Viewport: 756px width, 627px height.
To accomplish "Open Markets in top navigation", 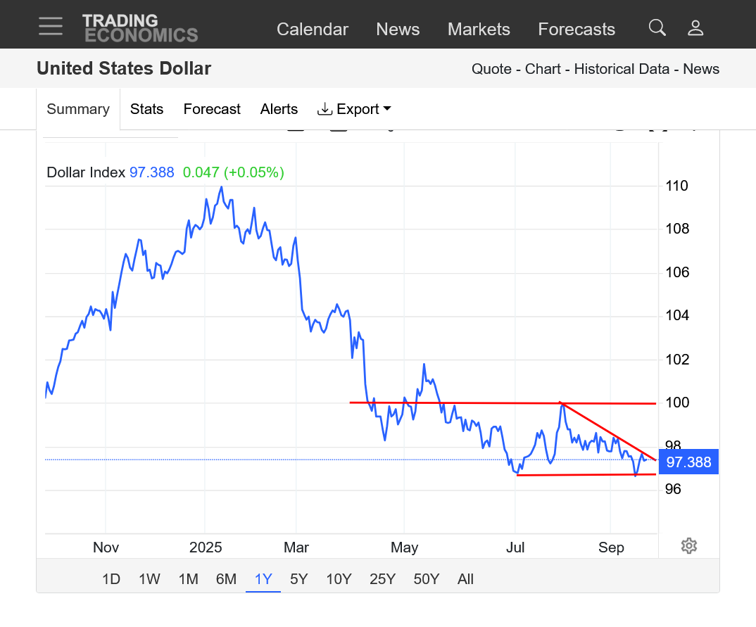I will point(479,29).
